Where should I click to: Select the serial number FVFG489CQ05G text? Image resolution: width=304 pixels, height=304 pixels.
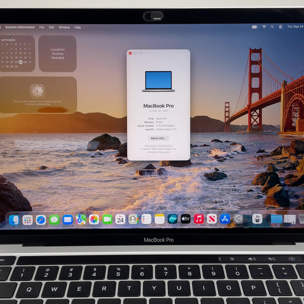(165, 126)
